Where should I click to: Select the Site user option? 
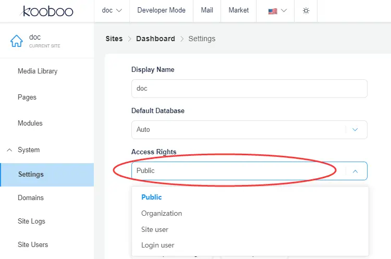click(x=155, y=229)
